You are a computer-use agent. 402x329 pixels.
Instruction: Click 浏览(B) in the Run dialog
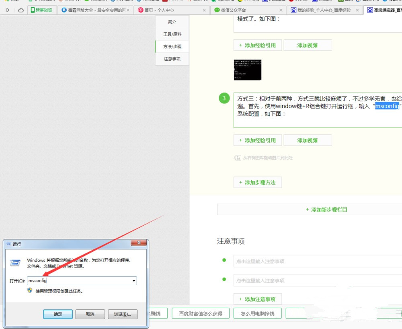[123, 314]
